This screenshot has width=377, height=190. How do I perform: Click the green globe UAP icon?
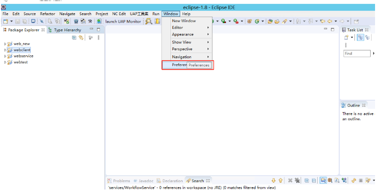click(x=99, y=22)
